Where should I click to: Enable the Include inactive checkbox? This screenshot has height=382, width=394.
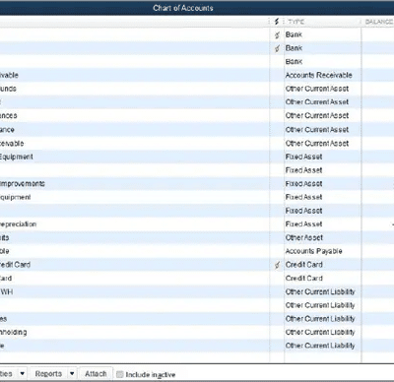(x=120, y=374)
